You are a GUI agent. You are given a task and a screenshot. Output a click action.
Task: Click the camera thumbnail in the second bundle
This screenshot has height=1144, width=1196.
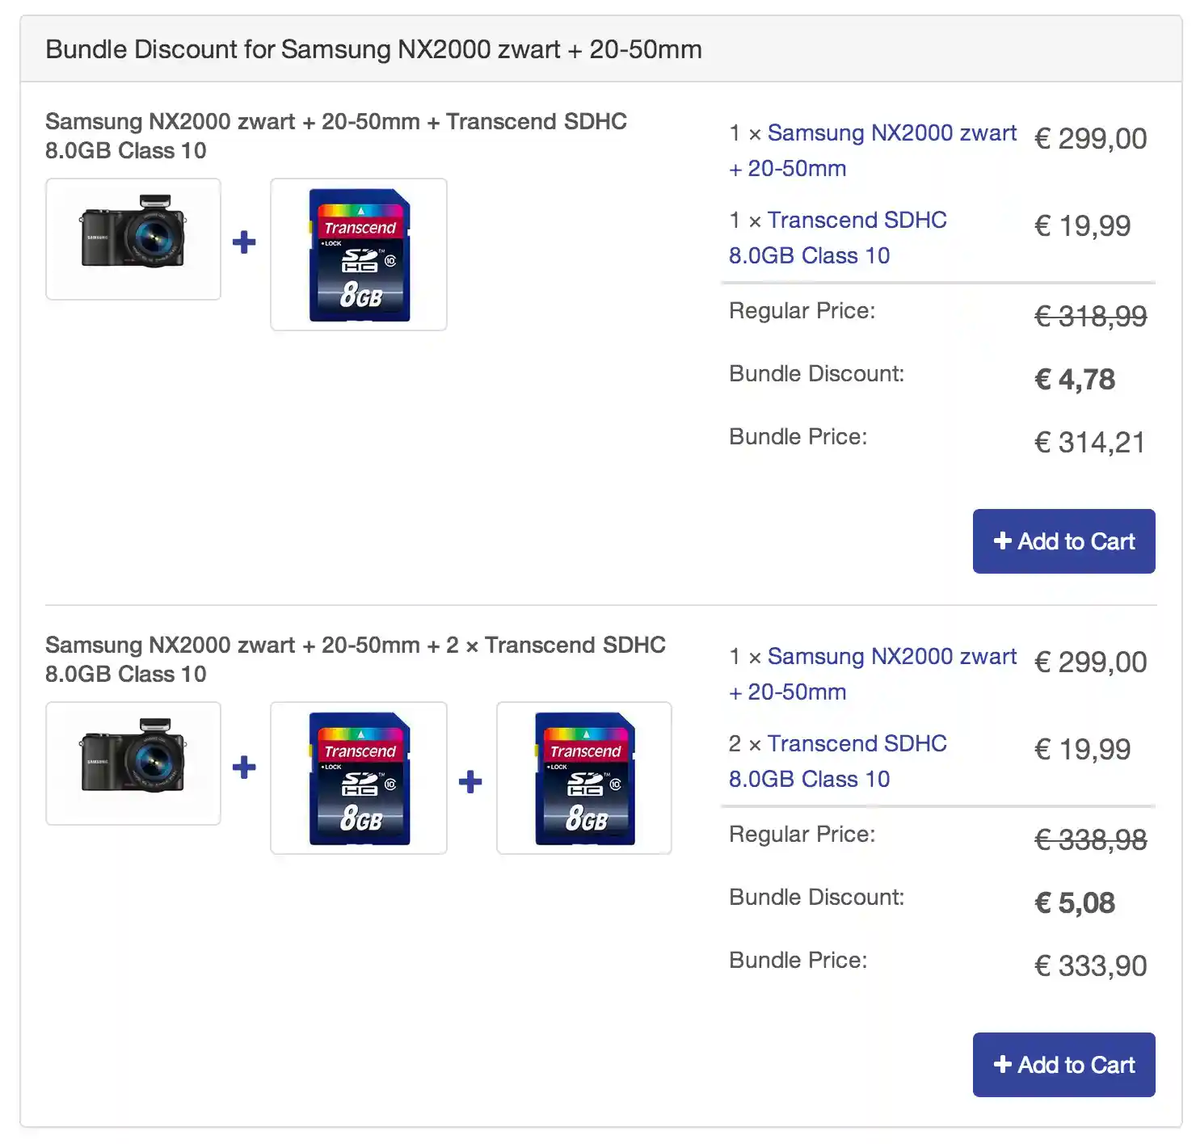133,763
